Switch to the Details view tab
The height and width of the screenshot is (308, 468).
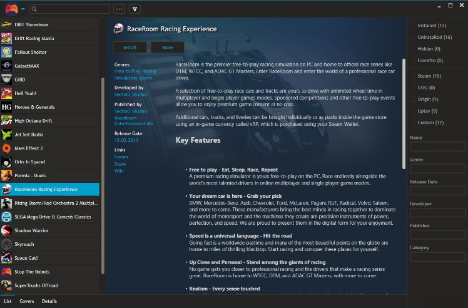point(49,301)
